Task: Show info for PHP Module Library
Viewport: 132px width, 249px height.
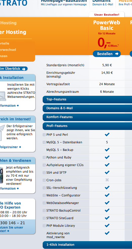Action: tap(44, 226)
